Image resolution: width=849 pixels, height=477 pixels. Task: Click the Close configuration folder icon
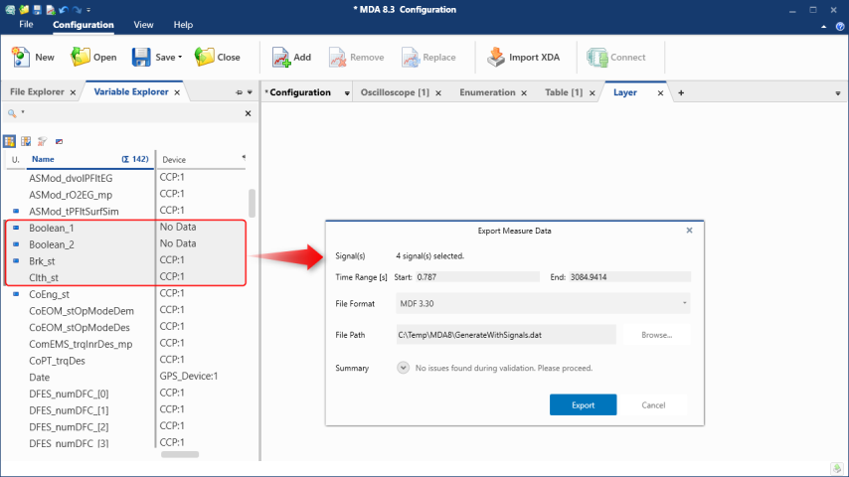(205, 57)
